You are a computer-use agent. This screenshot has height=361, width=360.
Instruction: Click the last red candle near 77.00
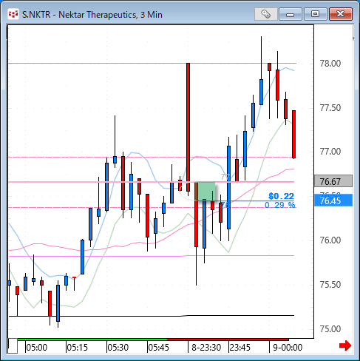[293, 135]
